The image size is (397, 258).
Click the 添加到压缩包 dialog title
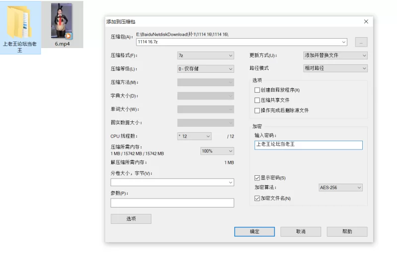121,22
